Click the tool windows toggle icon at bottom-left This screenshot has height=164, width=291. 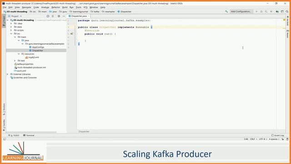(5, 139)
